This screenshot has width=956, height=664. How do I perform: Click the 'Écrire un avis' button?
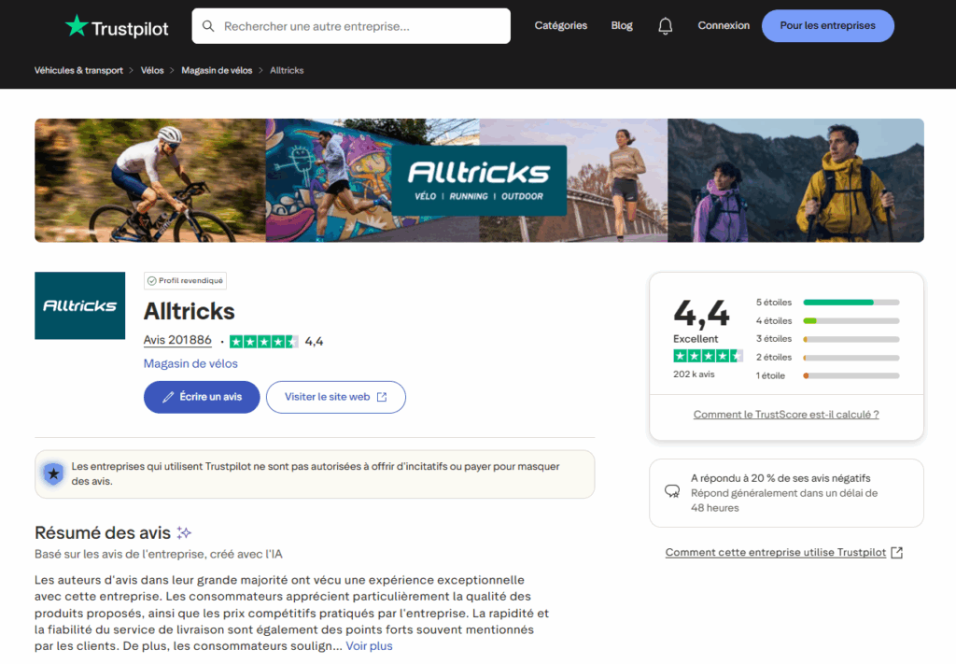pos(202,397)
